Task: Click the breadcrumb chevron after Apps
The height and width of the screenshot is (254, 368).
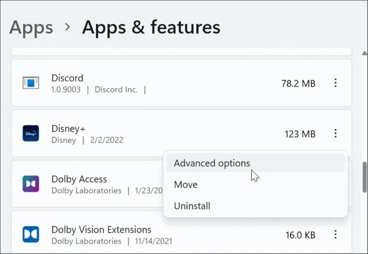Action: click(67, 27)
